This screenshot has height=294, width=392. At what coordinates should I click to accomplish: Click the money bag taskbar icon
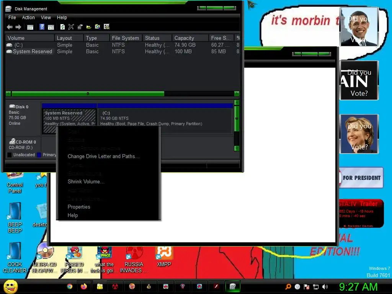point(149,286)
